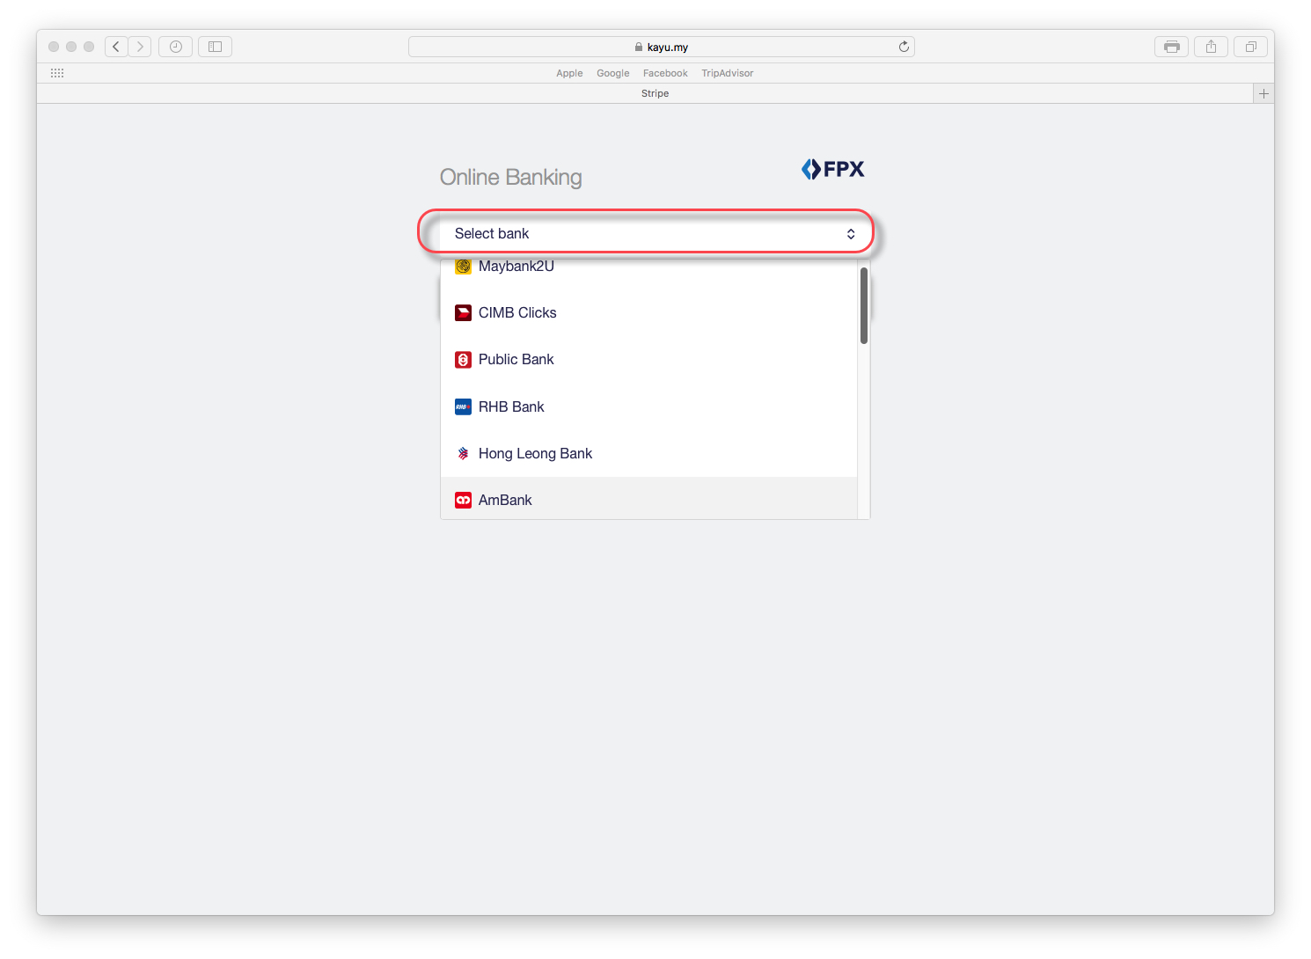This screenshot has height=959, width=1311.
Task: Click the red close window button
Action: pos(54,47)
